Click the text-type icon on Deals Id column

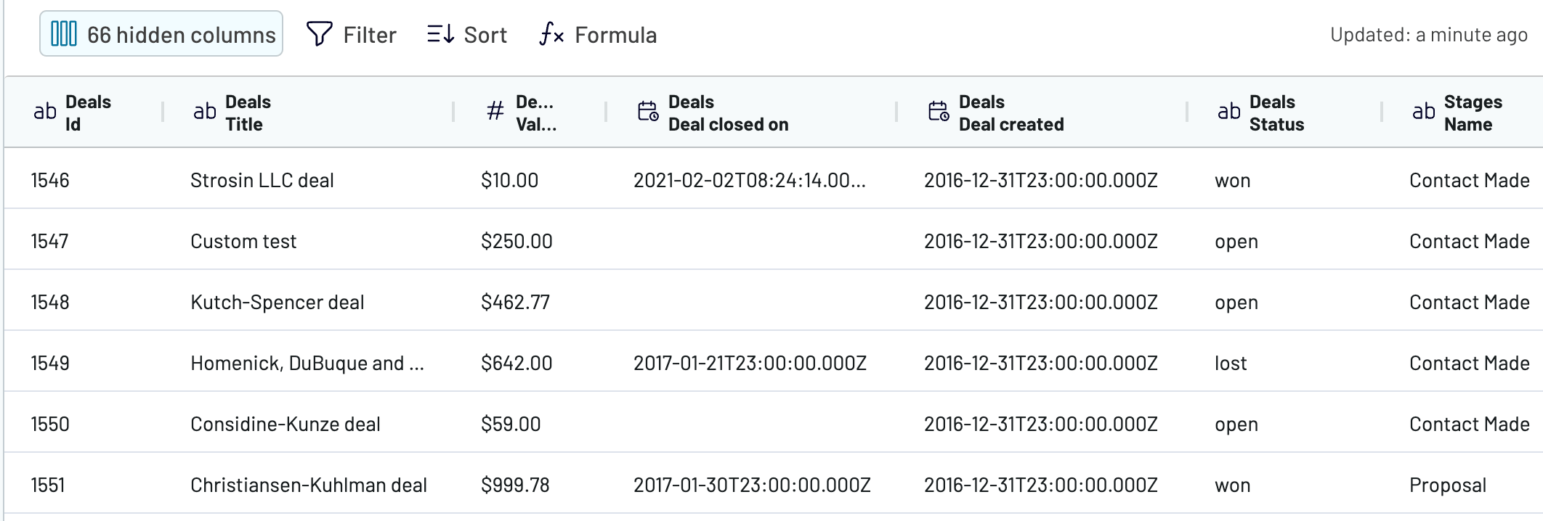pos(45,112)
